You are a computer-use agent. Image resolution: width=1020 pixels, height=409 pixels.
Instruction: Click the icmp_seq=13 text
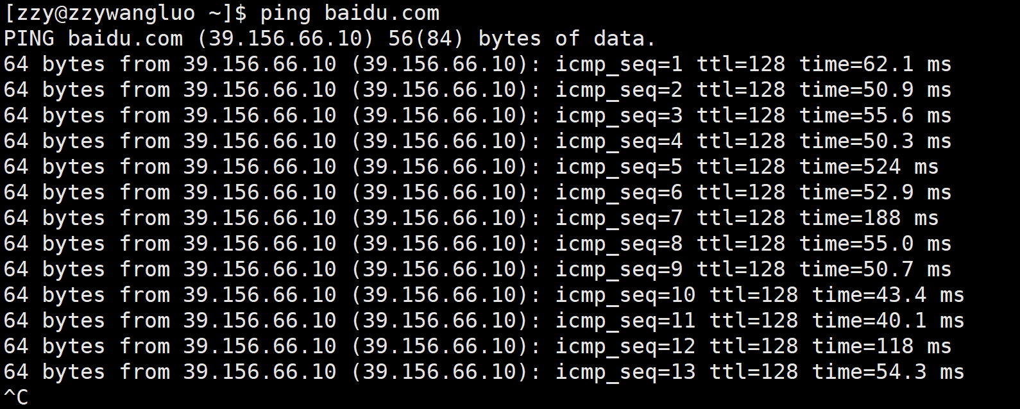[x=625, y=373]
